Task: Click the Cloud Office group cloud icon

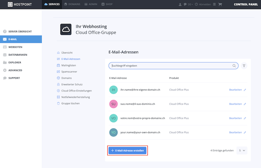Action: (x=66, y=29)
